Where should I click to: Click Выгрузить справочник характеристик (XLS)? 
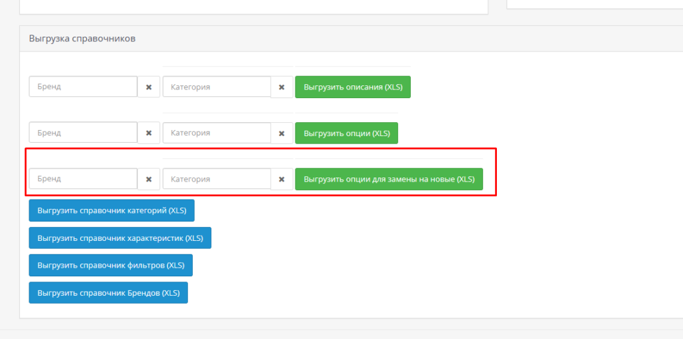click(120, 238)
